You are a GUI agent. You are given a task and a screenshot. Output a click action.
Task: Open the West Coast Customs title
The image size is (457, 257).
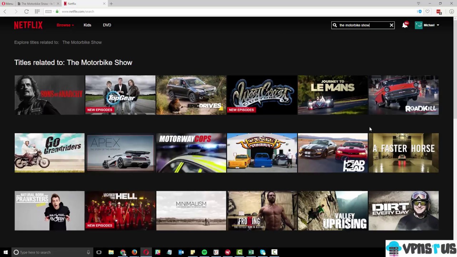click(262, 95)
